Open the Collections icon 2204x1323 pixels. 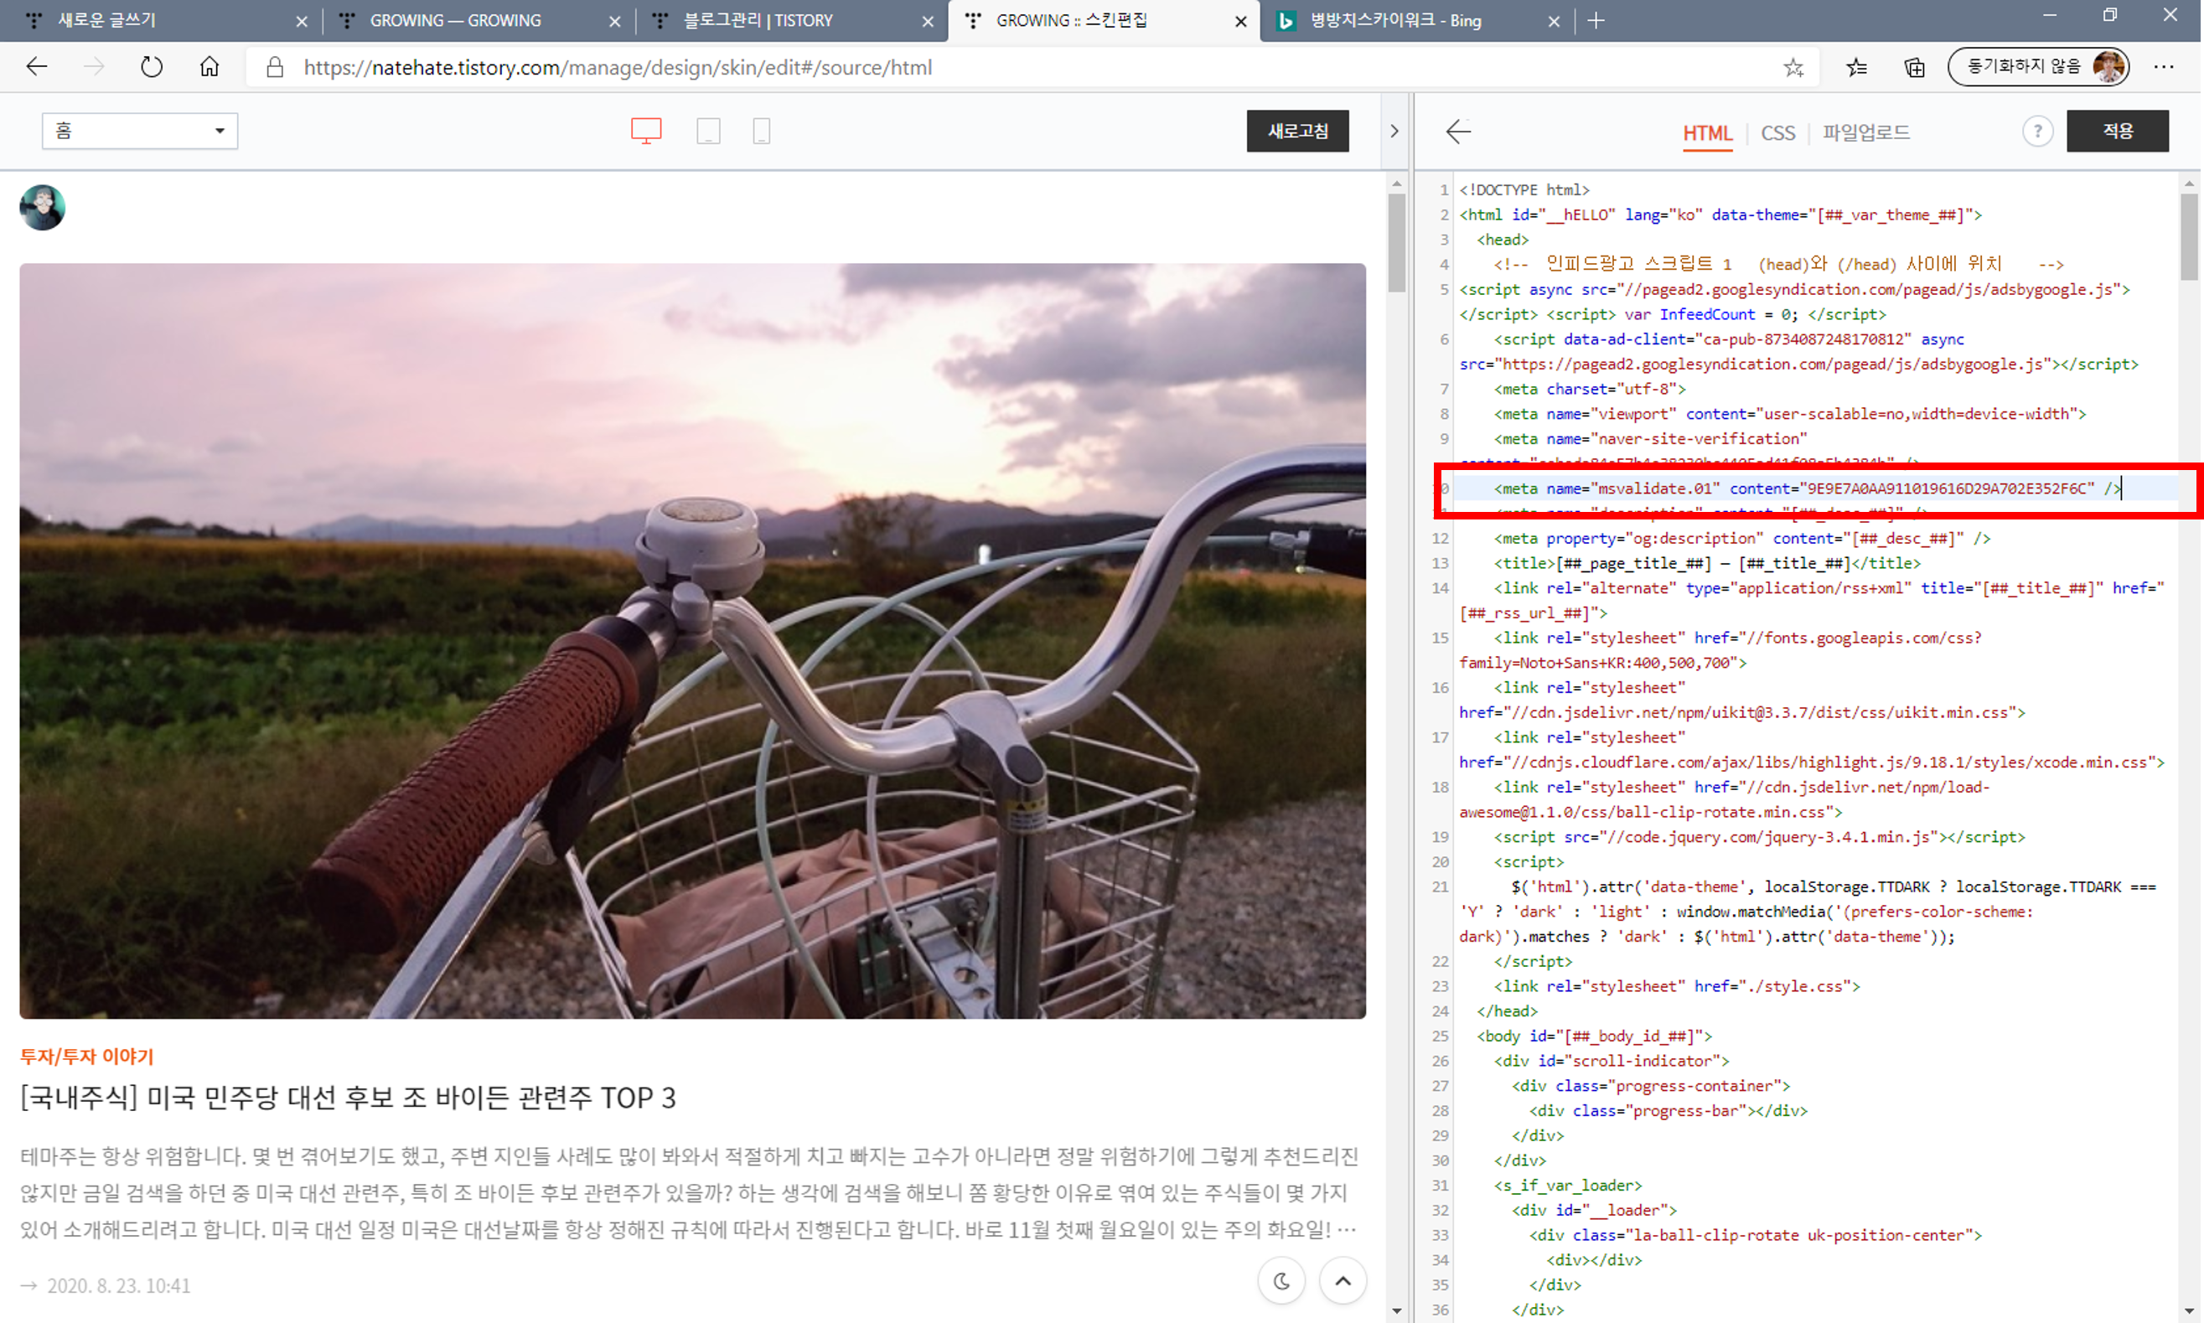1914,67
